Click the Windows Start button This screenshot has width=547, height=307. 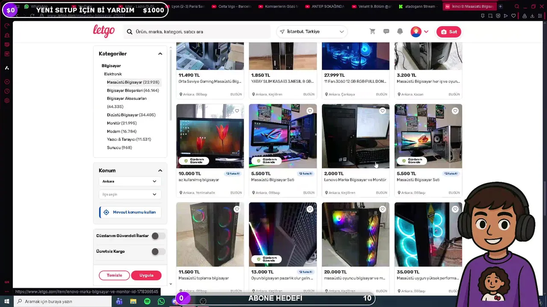(x=7, y=301)
